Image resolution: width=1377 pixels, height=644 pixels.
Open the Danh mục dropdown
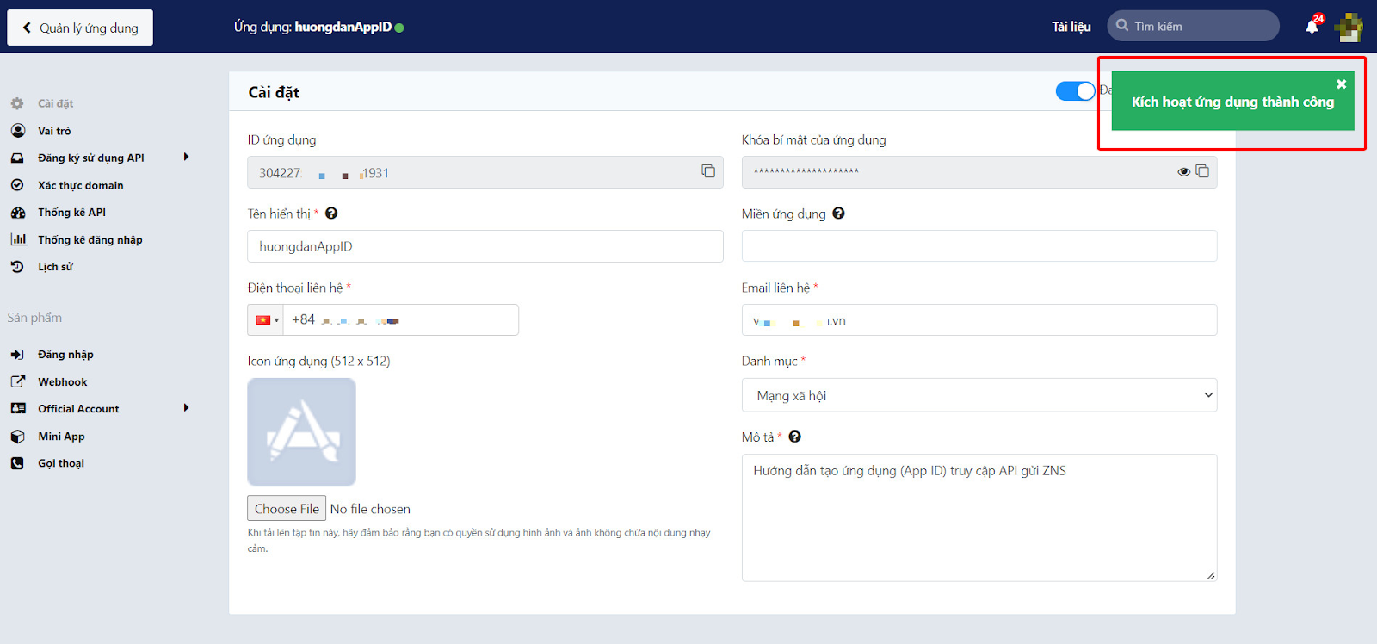[x=979, y=395]
